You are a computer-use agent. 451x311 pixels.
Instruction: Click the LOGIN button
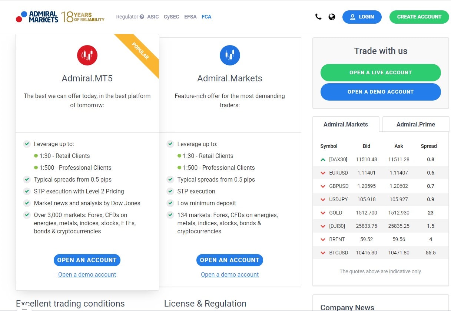(x=362, y=17)
